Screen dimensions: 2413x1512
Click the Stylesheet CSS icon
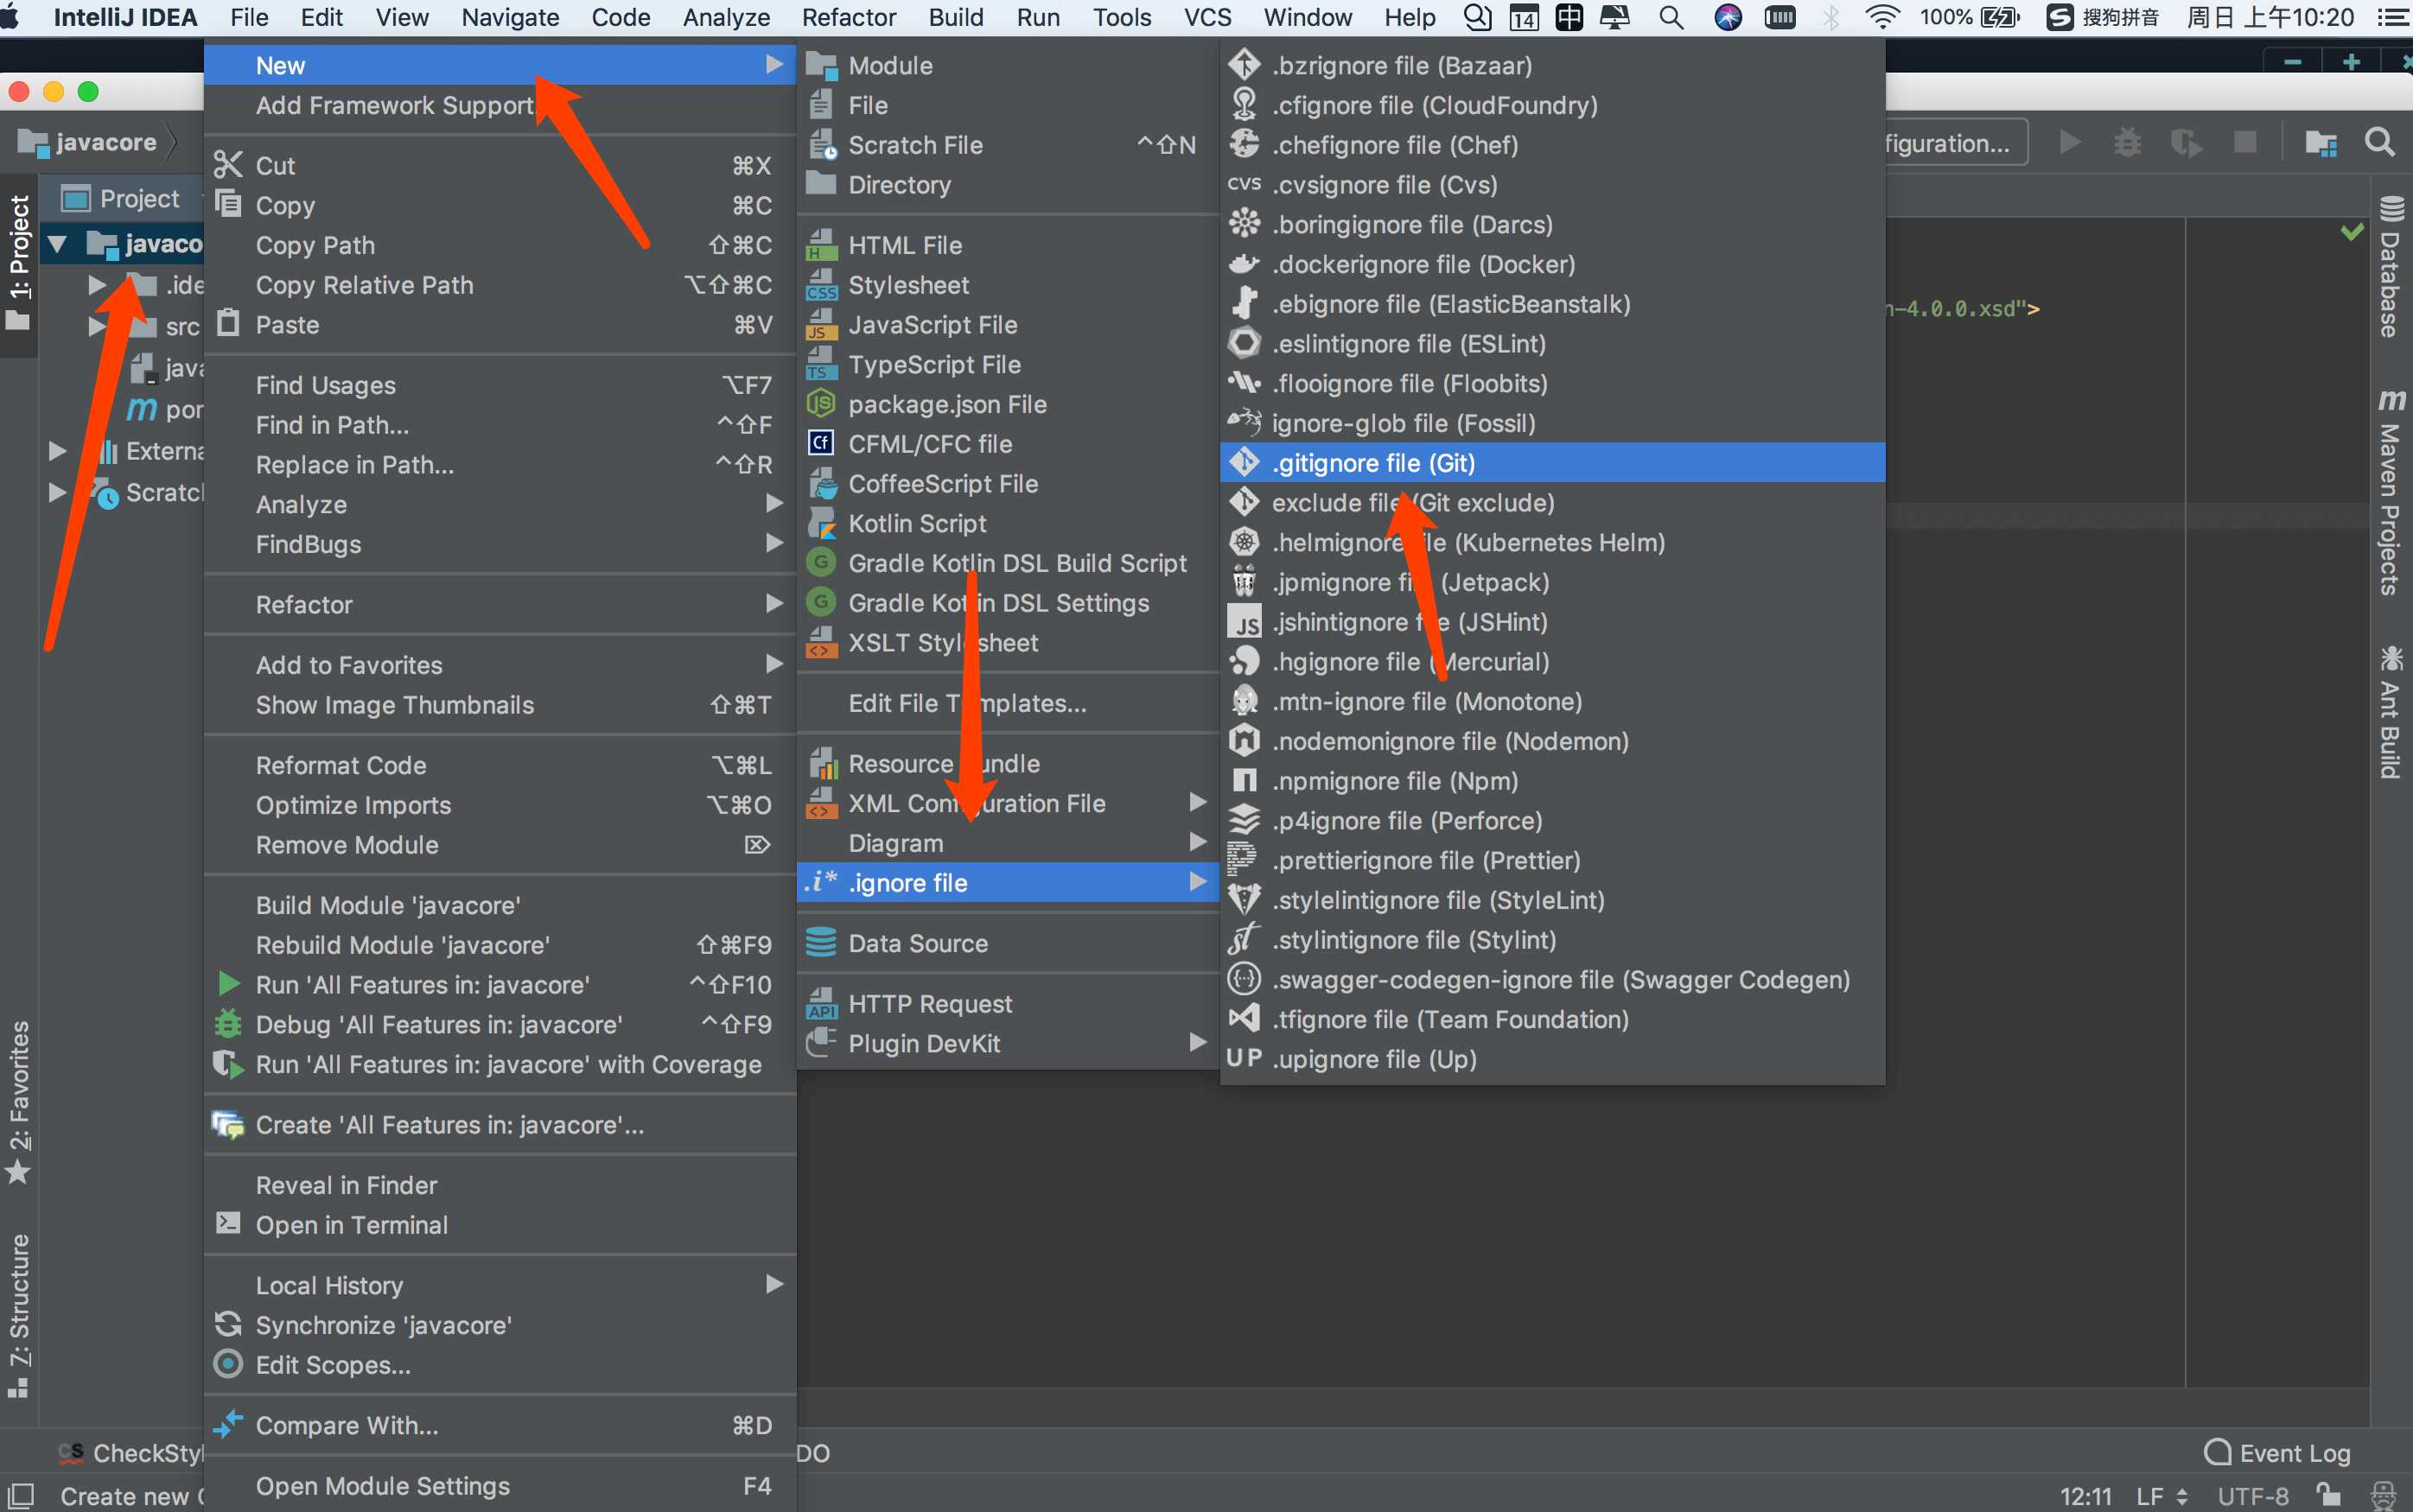coord(821,285)
